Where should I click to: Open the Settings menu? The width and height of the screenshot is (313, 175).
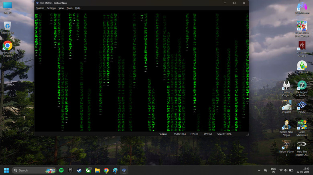click(51, 8)
